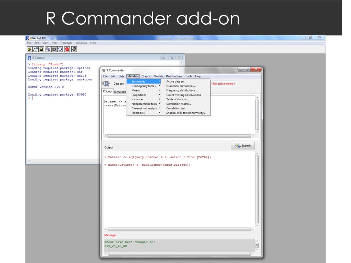Expand the Variances submenu
Screen dimensions: 351x263
tap(144, 99)
